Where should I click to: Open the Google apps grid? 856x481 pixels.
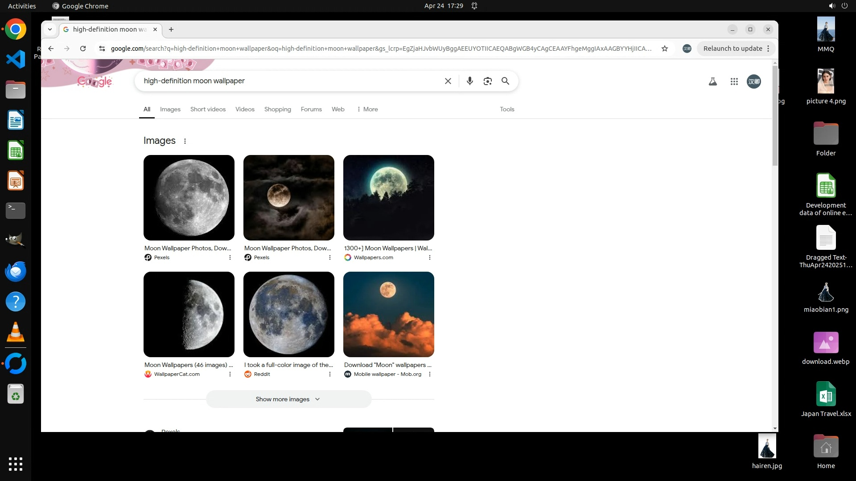(734, 82)
